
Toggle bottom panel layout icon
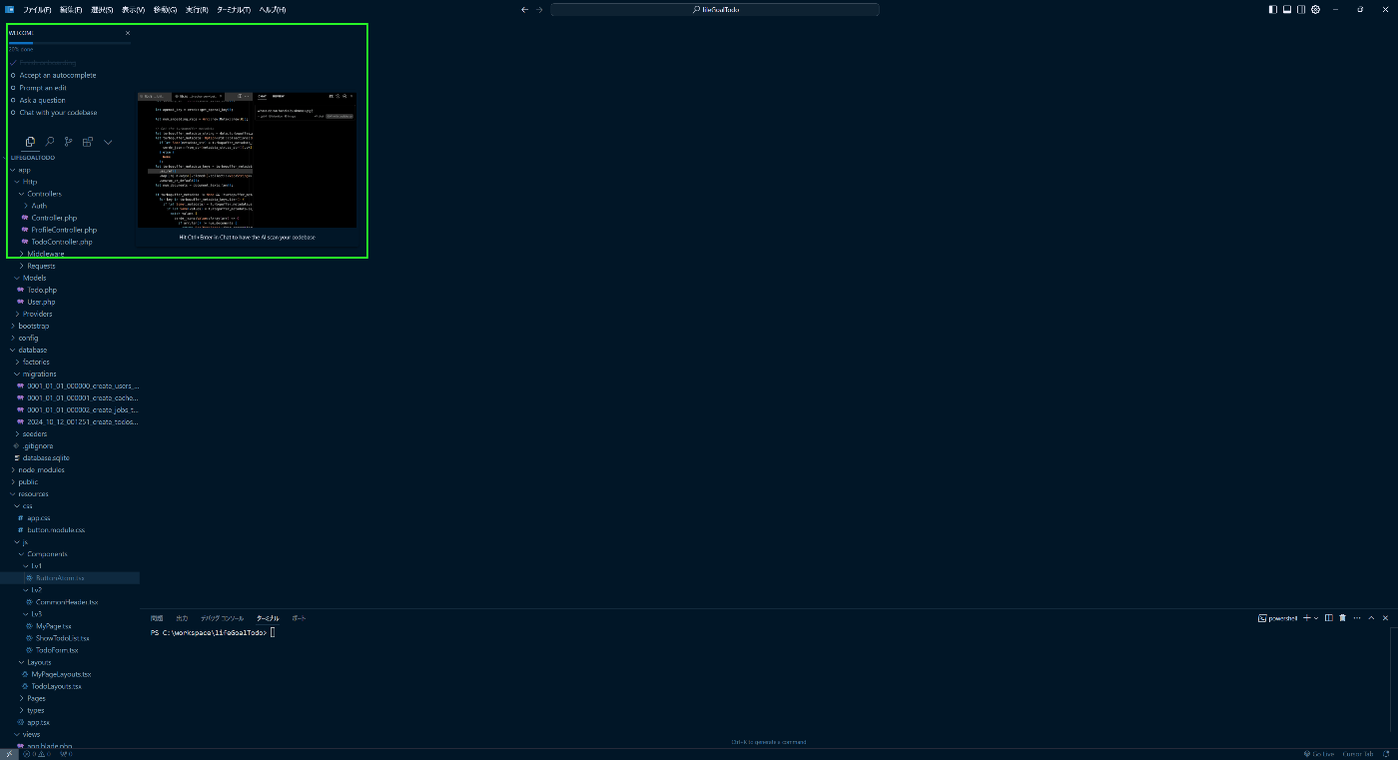[x=1287, y=9]
